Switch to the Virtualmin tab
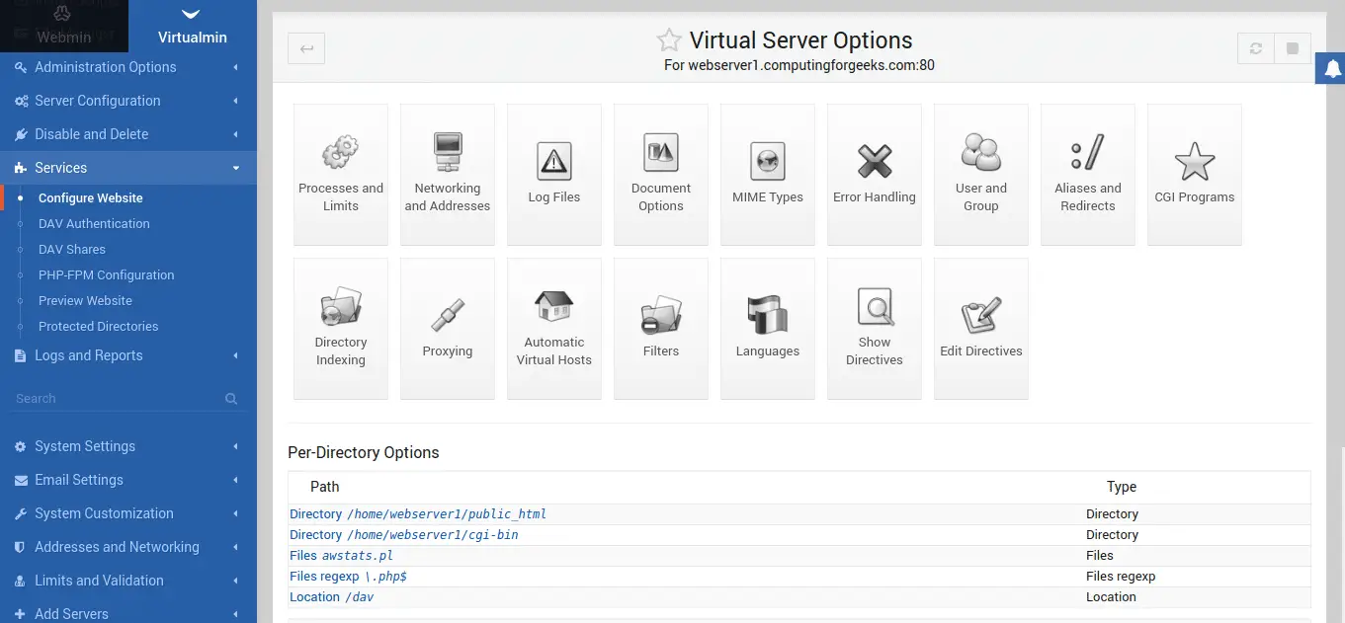This screenshot has width=1345, height=623. (x=193, y=27)
